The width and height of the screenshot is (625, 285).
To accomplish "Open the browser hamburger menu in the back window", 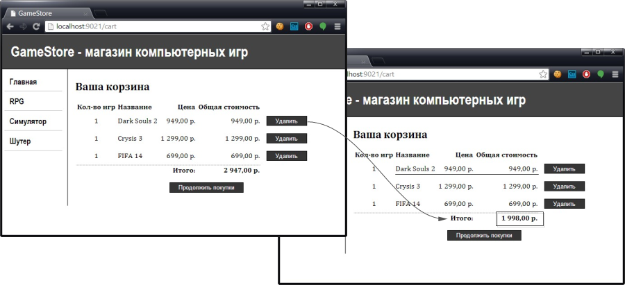I will (615, 74).
